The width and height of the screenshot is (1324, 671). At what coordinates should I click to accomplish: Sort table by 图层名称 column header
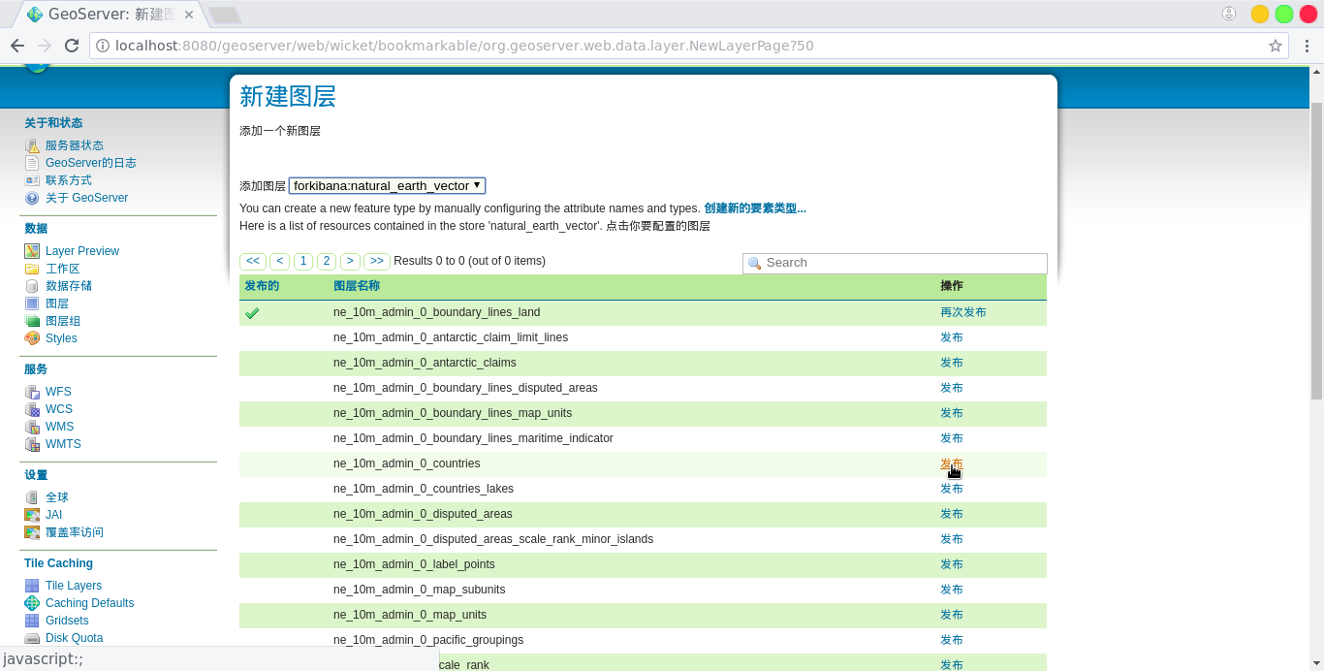pos(357,286)
